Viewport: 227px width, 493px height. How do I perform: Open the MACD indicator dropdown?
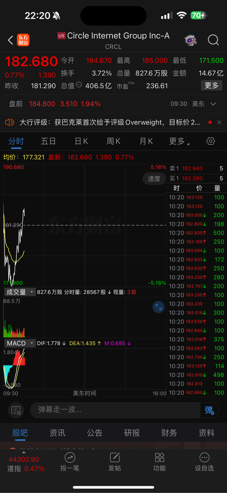[x=20, y=343]
